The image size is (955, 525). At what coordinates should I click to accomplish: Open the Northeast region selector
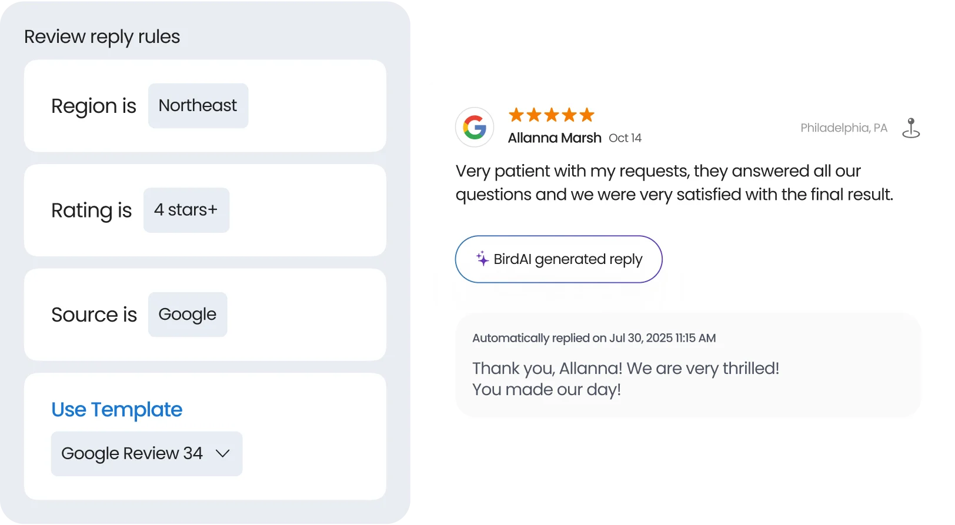point(198,106)
